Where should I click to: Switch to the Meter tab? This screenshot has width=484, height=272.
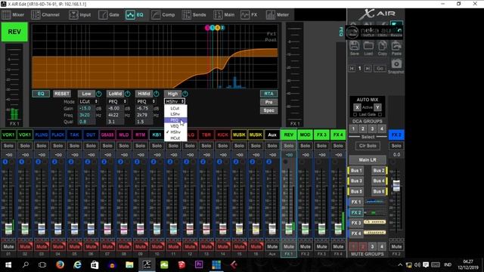click(x=278, y=15)
